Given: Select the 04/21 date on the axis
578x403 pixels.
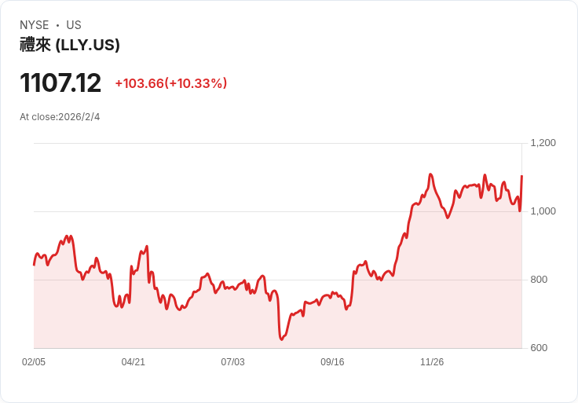Looking at the screenshot, I should 134,362.
